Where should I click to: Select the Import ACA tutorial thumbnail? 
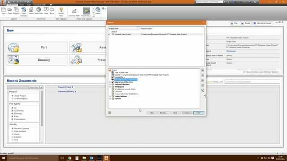coord(87,11)
